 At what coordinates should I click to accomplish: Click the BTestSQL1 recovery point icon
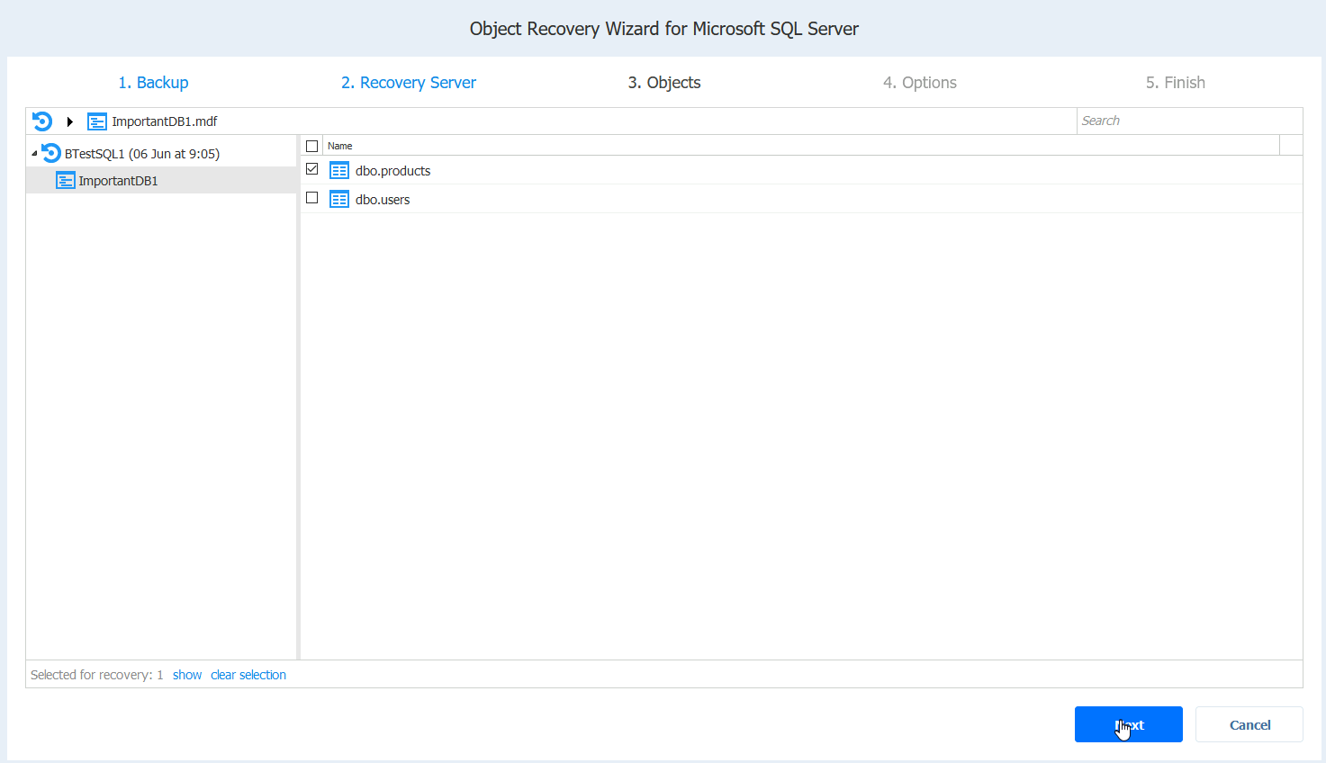[x=51, y=153]
